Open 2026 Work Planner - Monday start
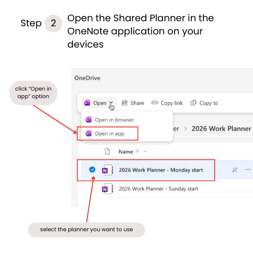The width and height of the screenshot is (253, 253). point(161,170)
